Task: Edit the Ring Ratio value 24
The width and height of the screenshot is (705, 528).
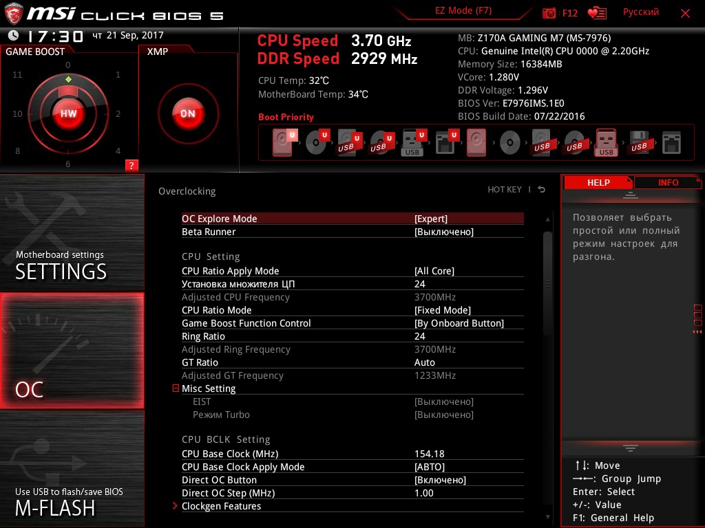Action: (420, 336)
